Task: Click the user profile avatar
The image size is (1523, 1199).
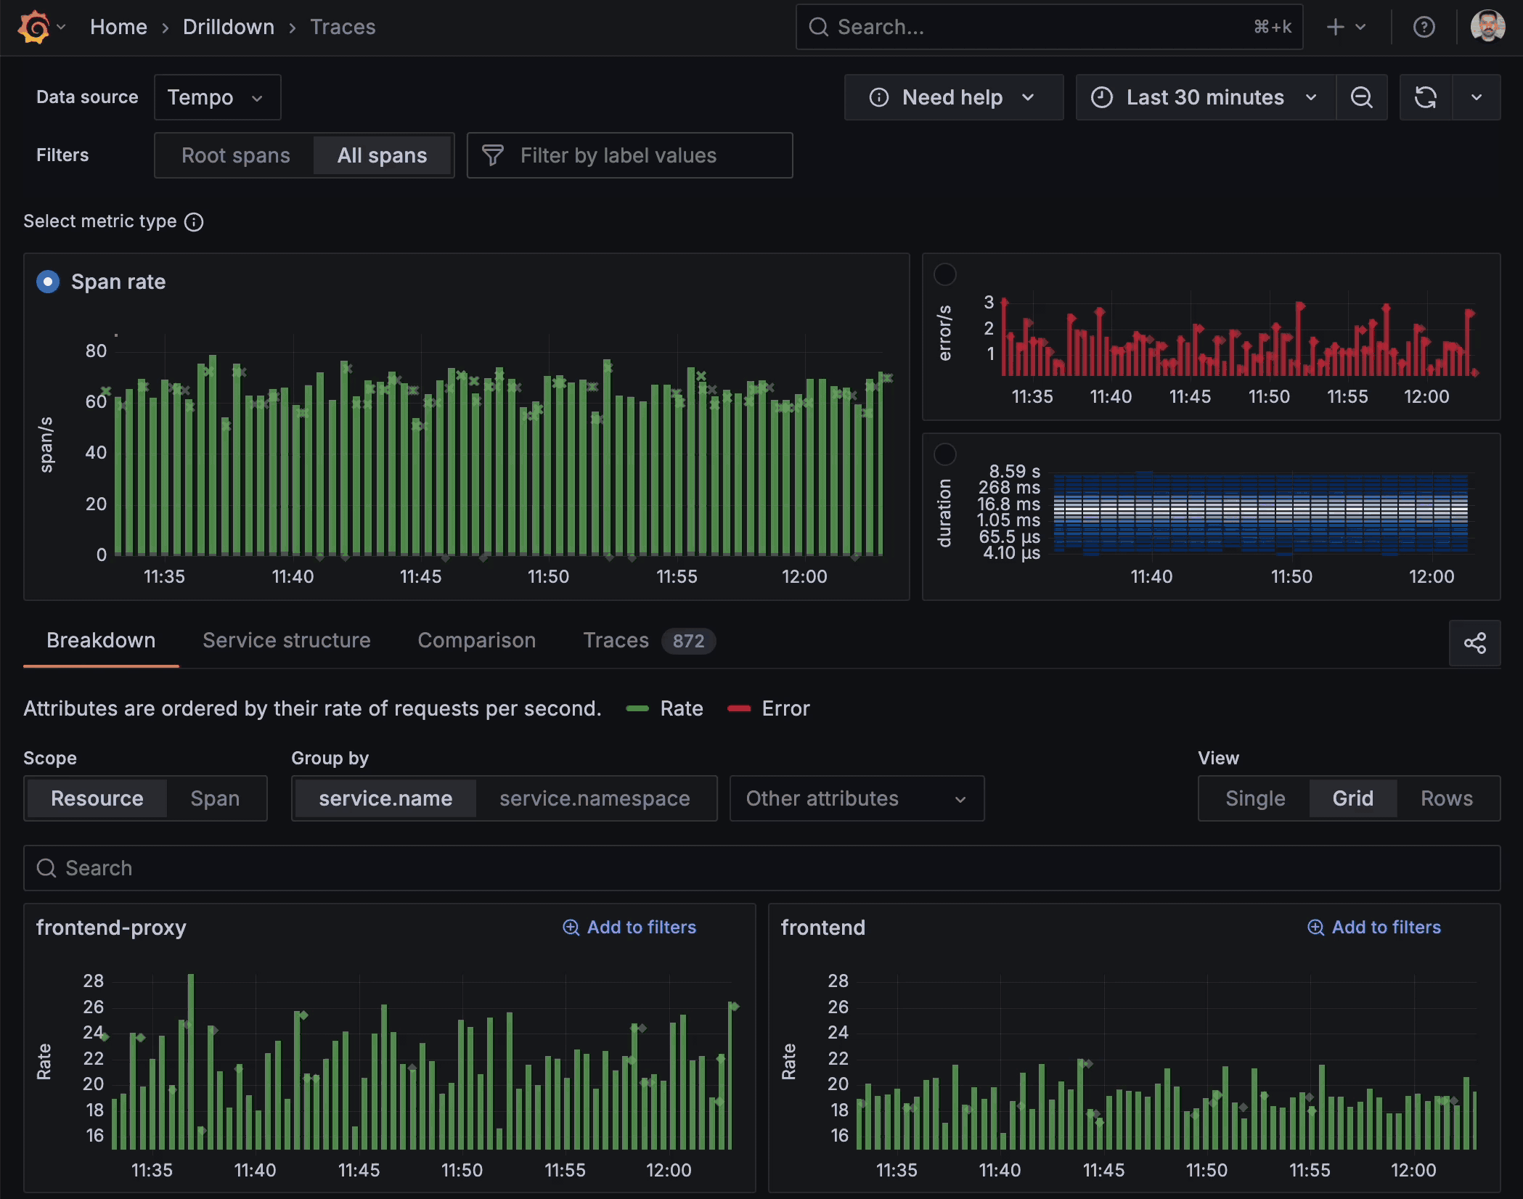Action: pos(1487,28)
